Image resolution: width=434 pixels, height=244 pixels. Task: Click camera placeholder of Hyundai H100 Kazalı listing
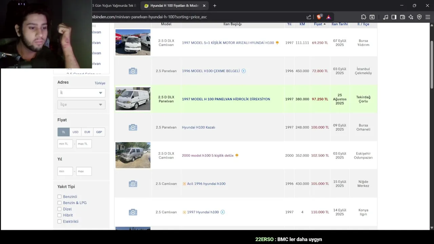coord(133,127)
